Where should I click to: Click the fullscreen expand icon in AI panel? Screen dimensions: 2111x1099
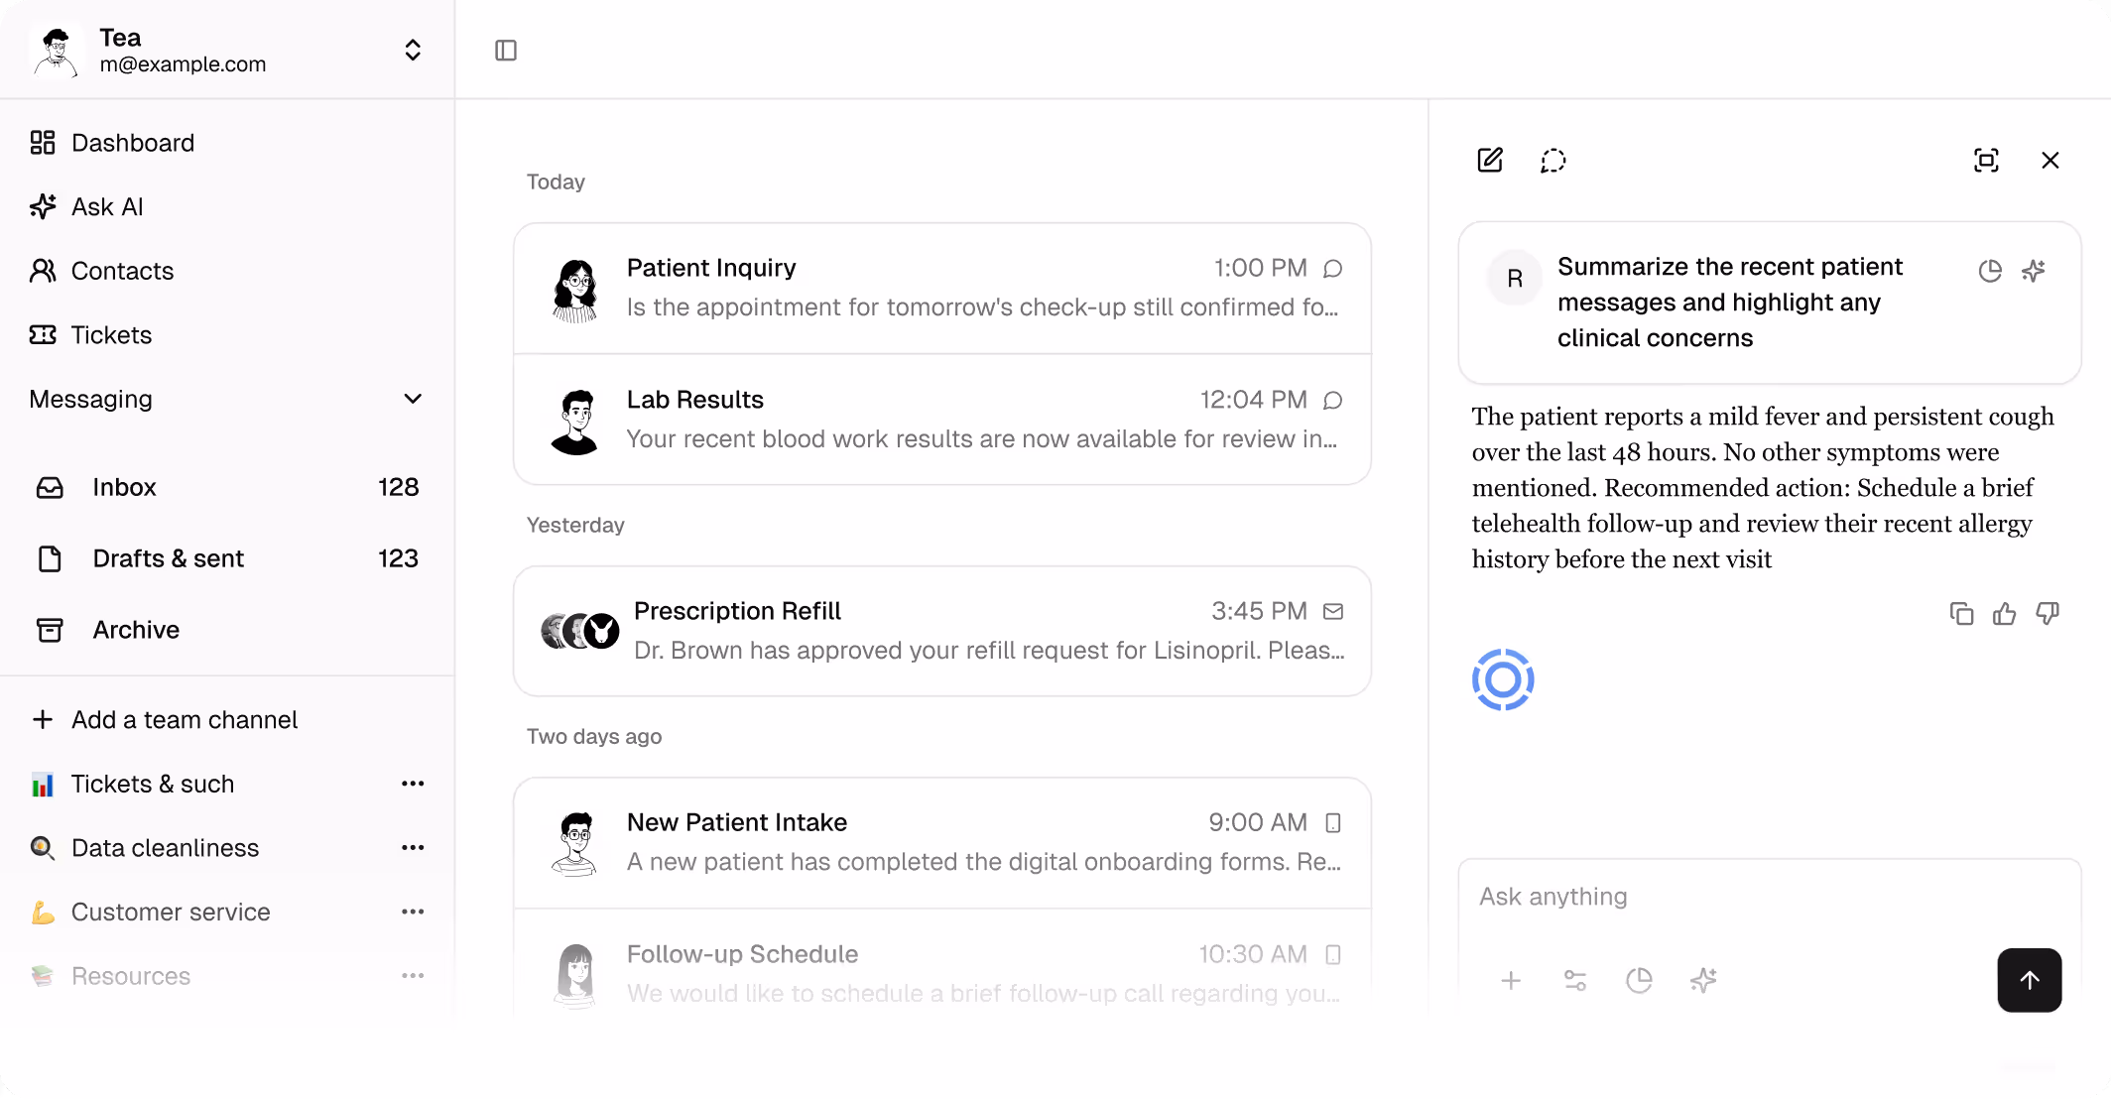pyautogui.click(x=1986, y=161)
